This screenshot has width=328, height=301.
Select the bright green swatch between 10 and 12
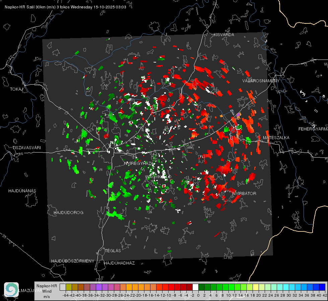click(232, 287)
